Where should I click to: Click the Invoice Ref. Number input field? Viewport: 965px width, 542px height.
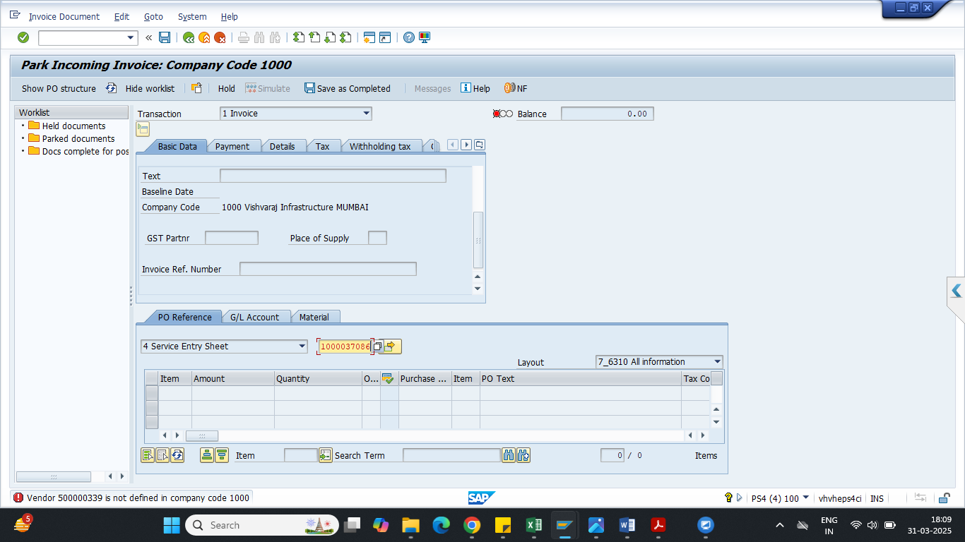pyautogui.click(x=328, y=269)
